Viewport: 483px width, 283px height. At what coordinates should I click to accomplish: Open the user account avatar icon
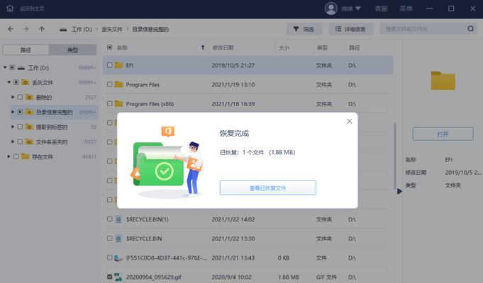pos(331,8)
